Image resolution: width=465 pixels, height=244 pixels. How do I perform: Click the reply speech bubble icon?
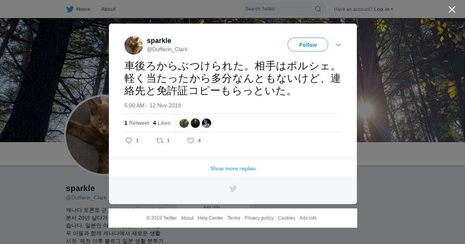coord(129,141)
